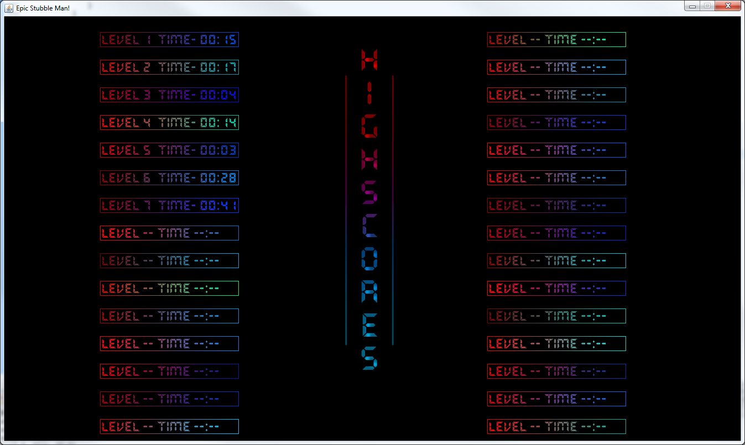Click the Level 5 high score row
Screen dimensions: 745x445
coord(169,150)
